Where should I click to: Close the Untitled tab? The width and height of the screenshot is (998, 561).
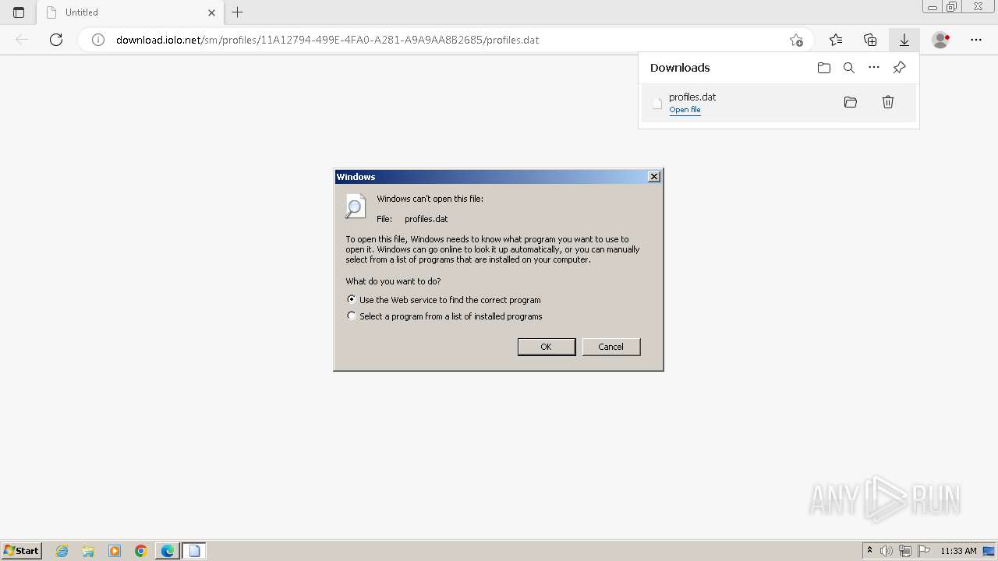point(212,12)
